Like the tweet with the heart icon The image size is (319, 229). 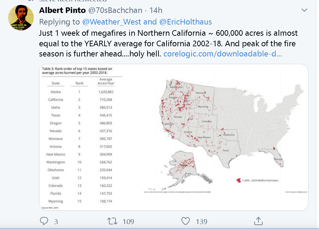[x=186, y=221]
